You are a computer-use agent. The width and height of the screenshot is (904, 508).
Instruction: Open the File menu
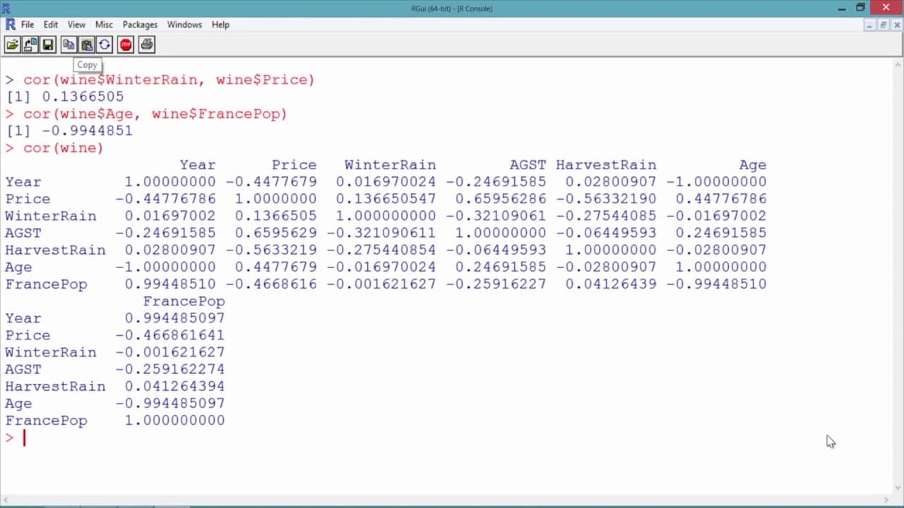(x=28, y=25)
